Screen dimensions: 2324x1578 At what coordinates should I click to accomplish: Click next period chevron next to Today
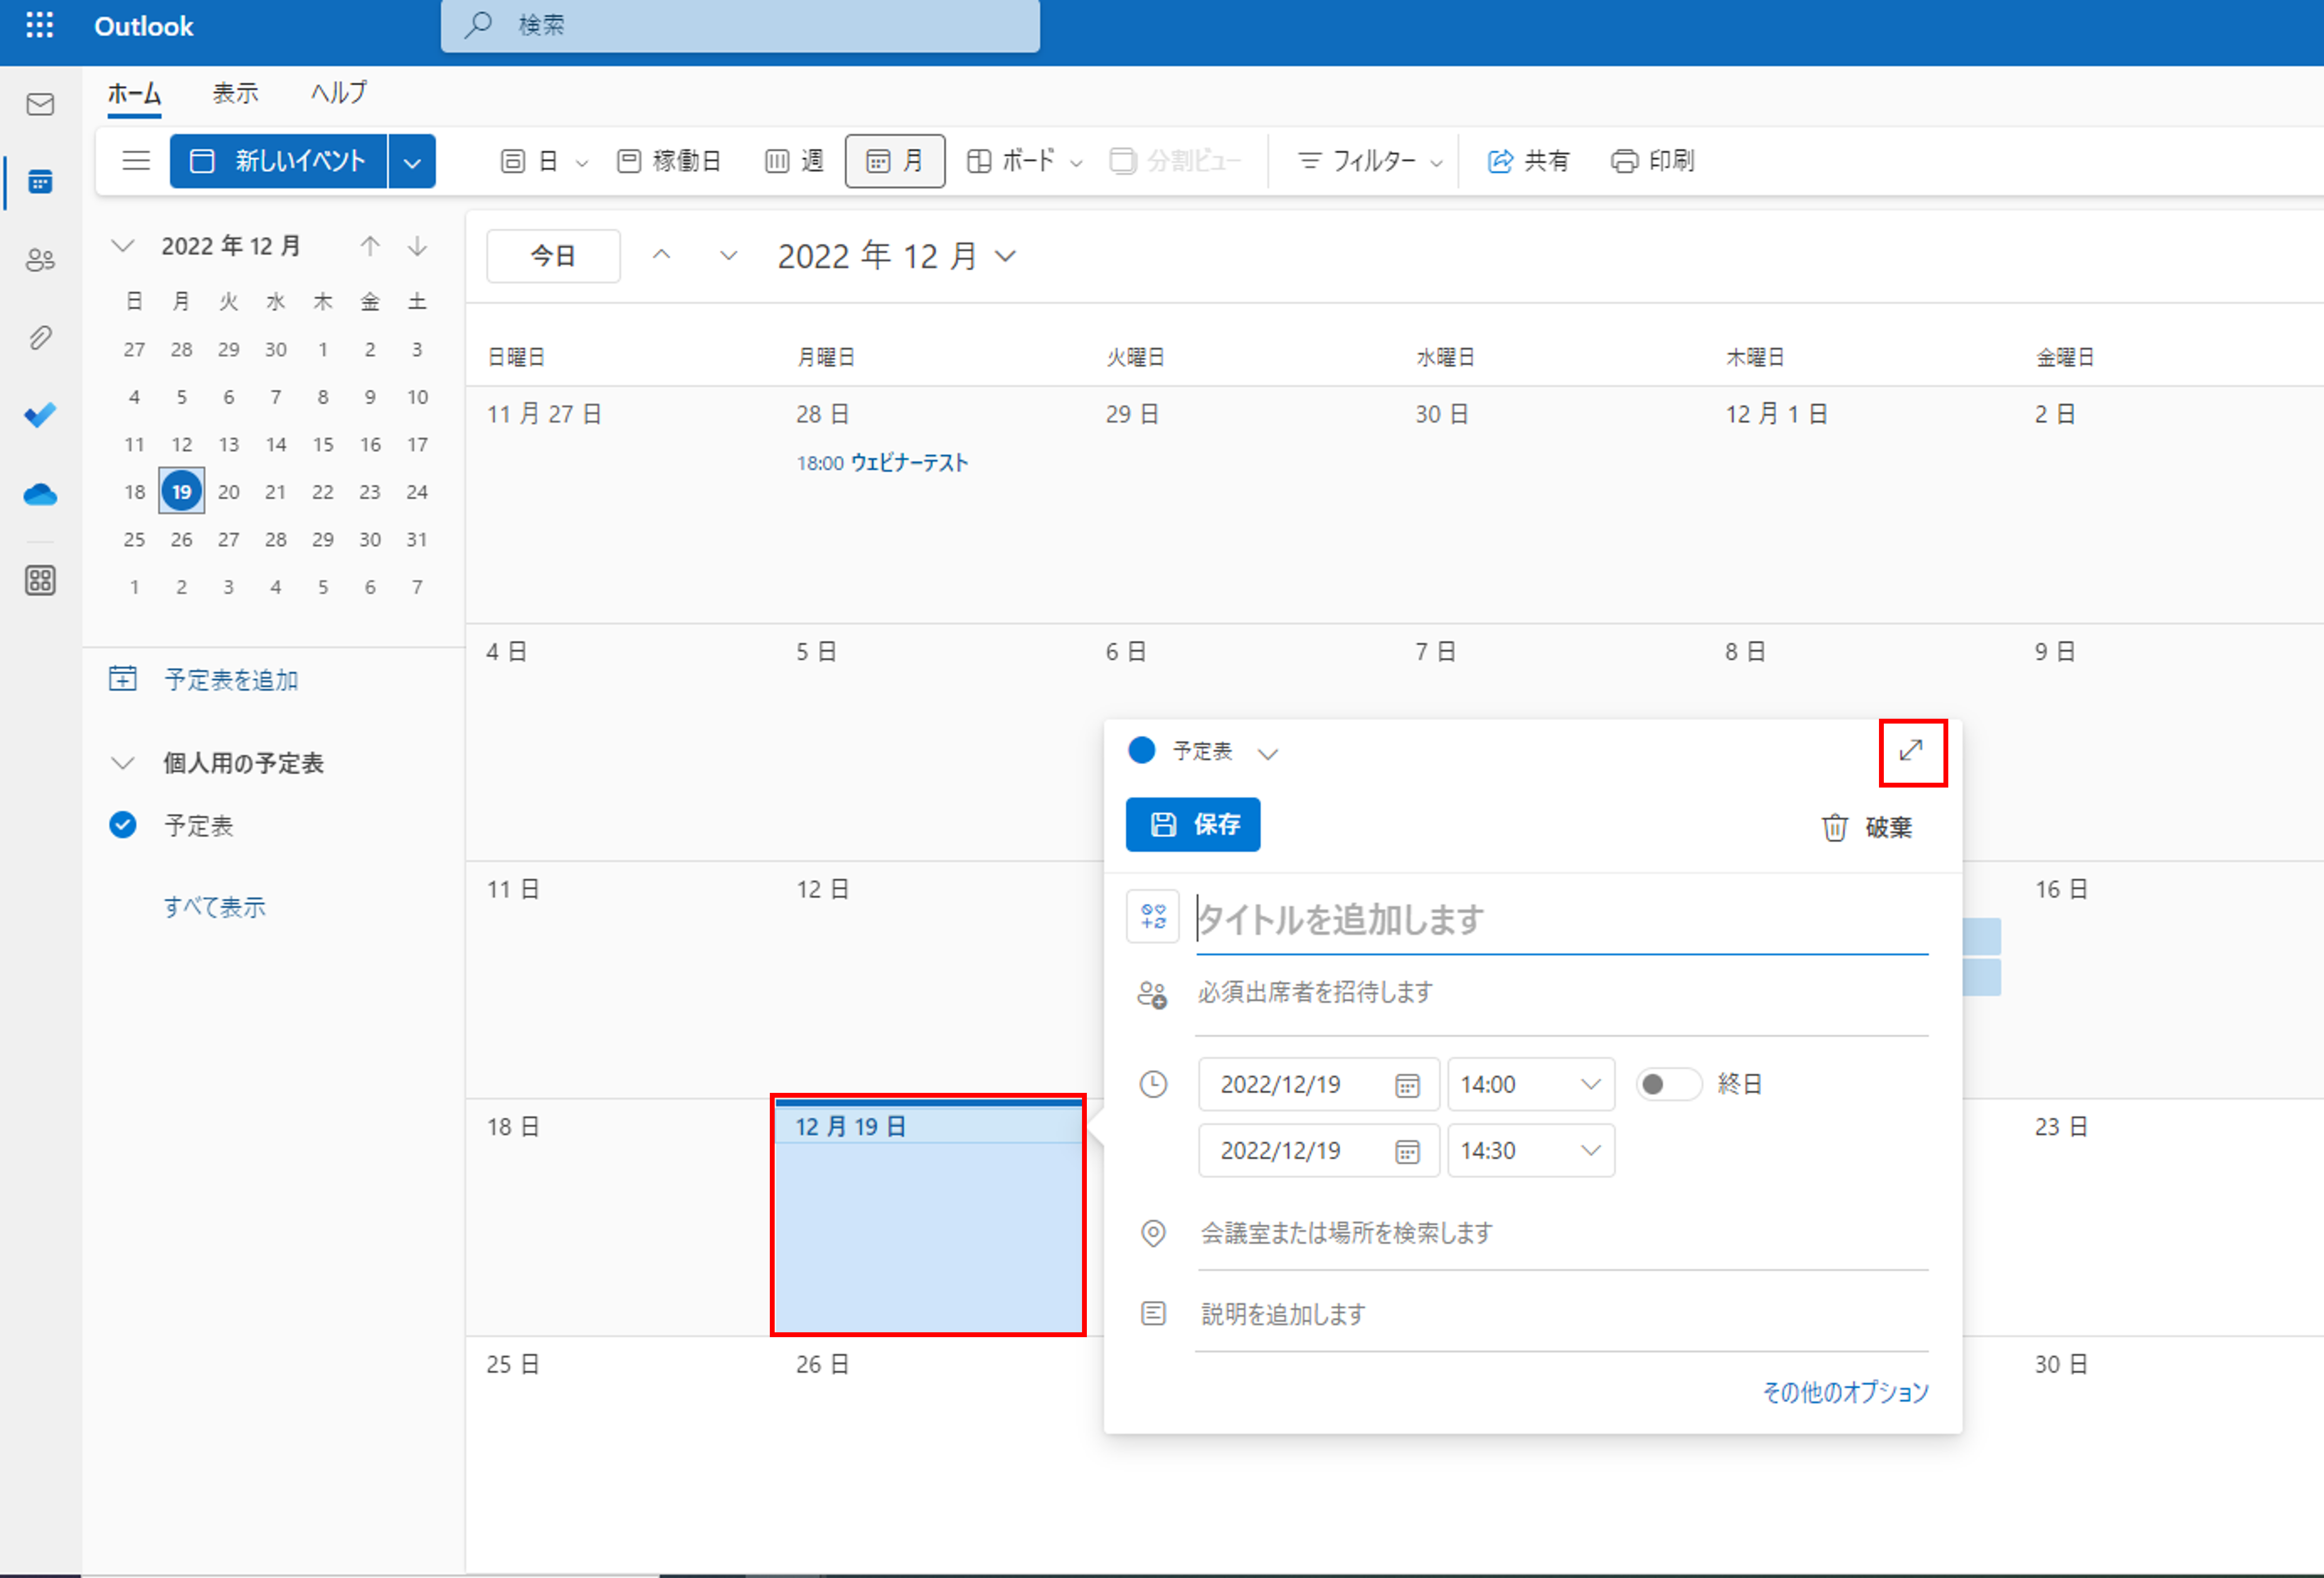click(729, 256)
